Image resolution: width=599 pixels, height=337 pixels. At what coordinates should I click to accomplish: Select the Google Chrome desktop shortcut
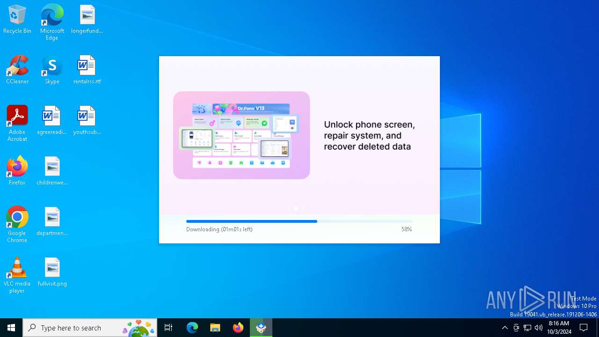pos(17,225)
